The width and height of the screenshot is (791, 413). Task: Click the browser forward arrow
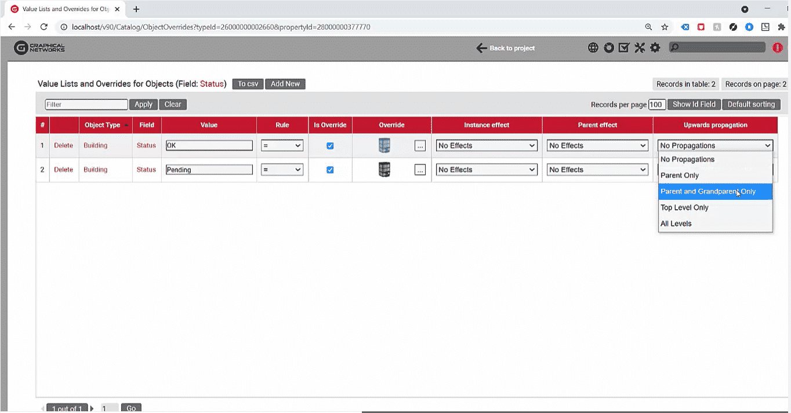point(27,27)
